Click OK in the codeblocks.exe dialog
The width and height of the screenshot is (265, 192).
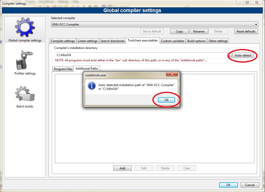pos(167,100)
